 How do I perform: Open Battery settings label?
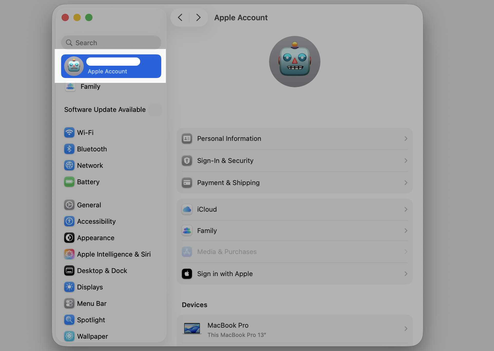tap(88, 182)
